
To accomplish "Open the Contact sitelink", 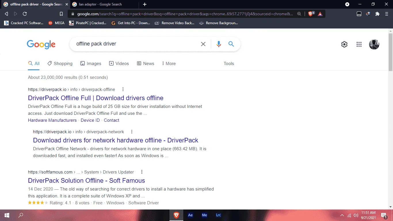I will click(111, 120).
